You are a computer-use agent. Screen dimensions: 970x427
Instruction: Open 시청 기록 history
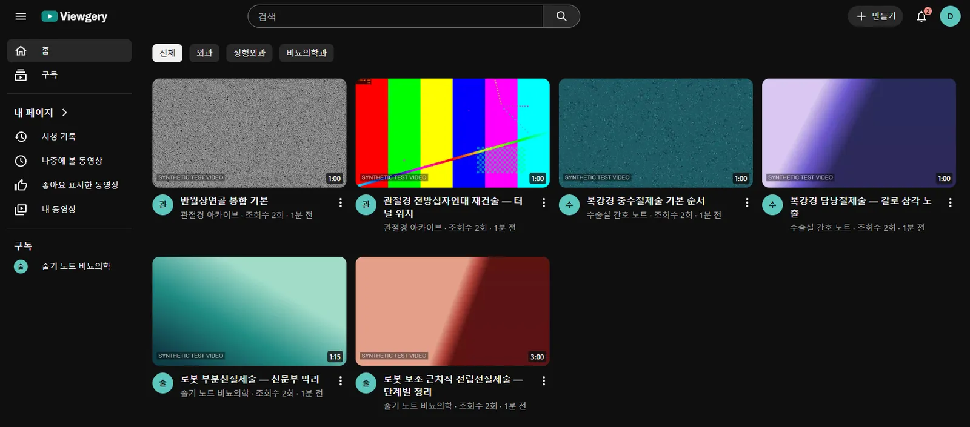point(69,137)
